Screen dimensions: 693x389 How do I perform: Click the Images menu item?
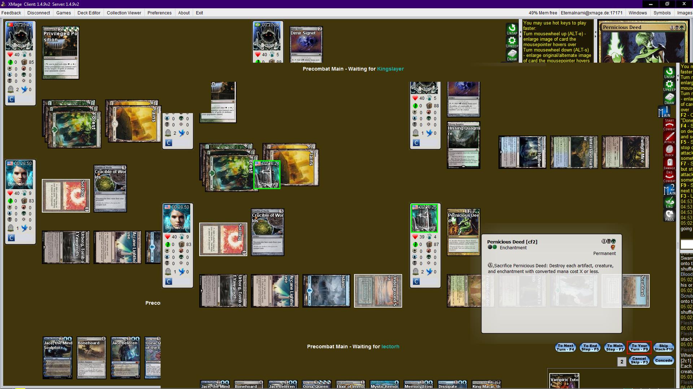[x=684, y=13]
